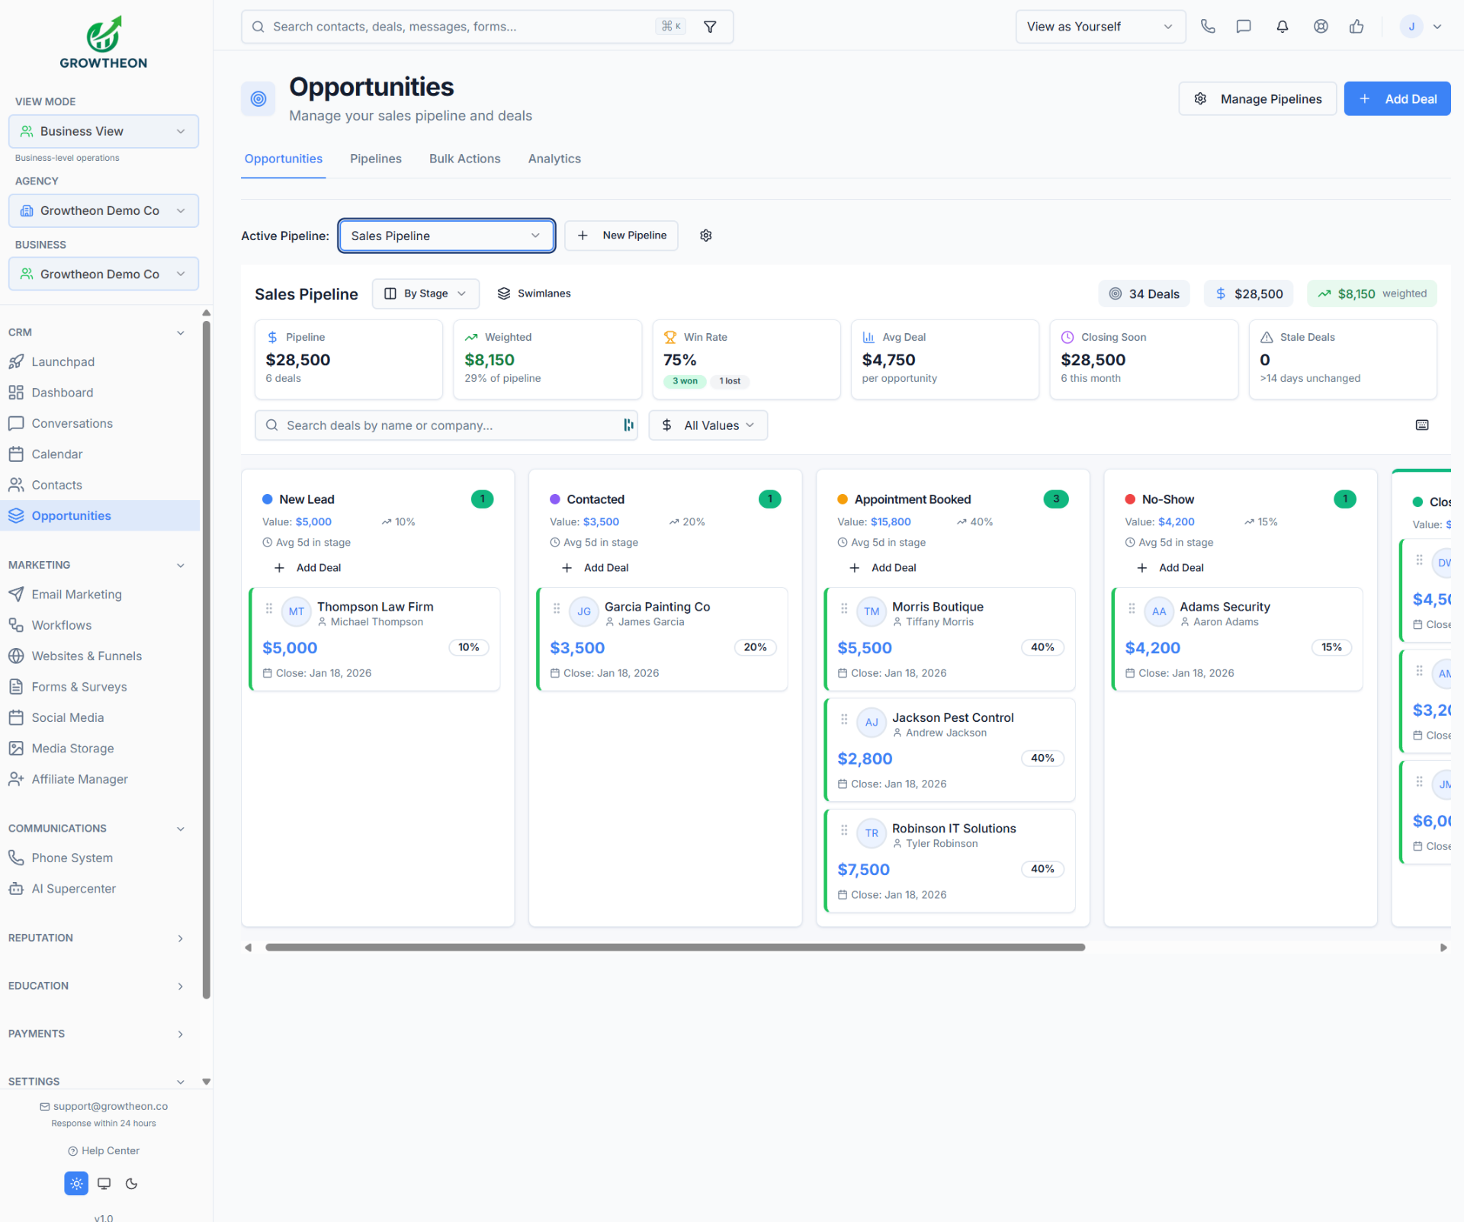
Task: Open Affiliate Manager in the sidebar
Action: pyautogui.click(x=100, y=779)
